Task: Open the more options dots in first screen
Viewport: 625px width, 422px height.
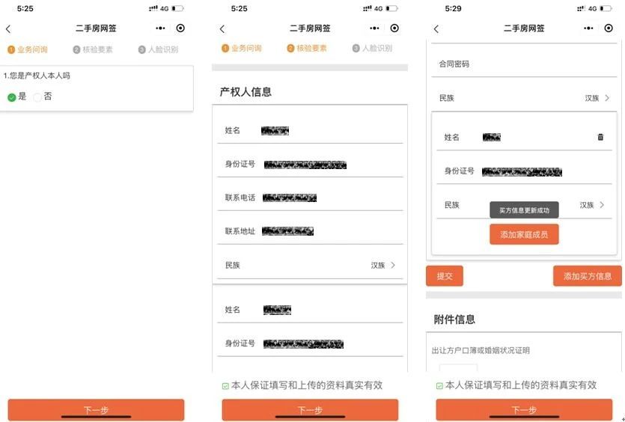Action: coord(160,28)
